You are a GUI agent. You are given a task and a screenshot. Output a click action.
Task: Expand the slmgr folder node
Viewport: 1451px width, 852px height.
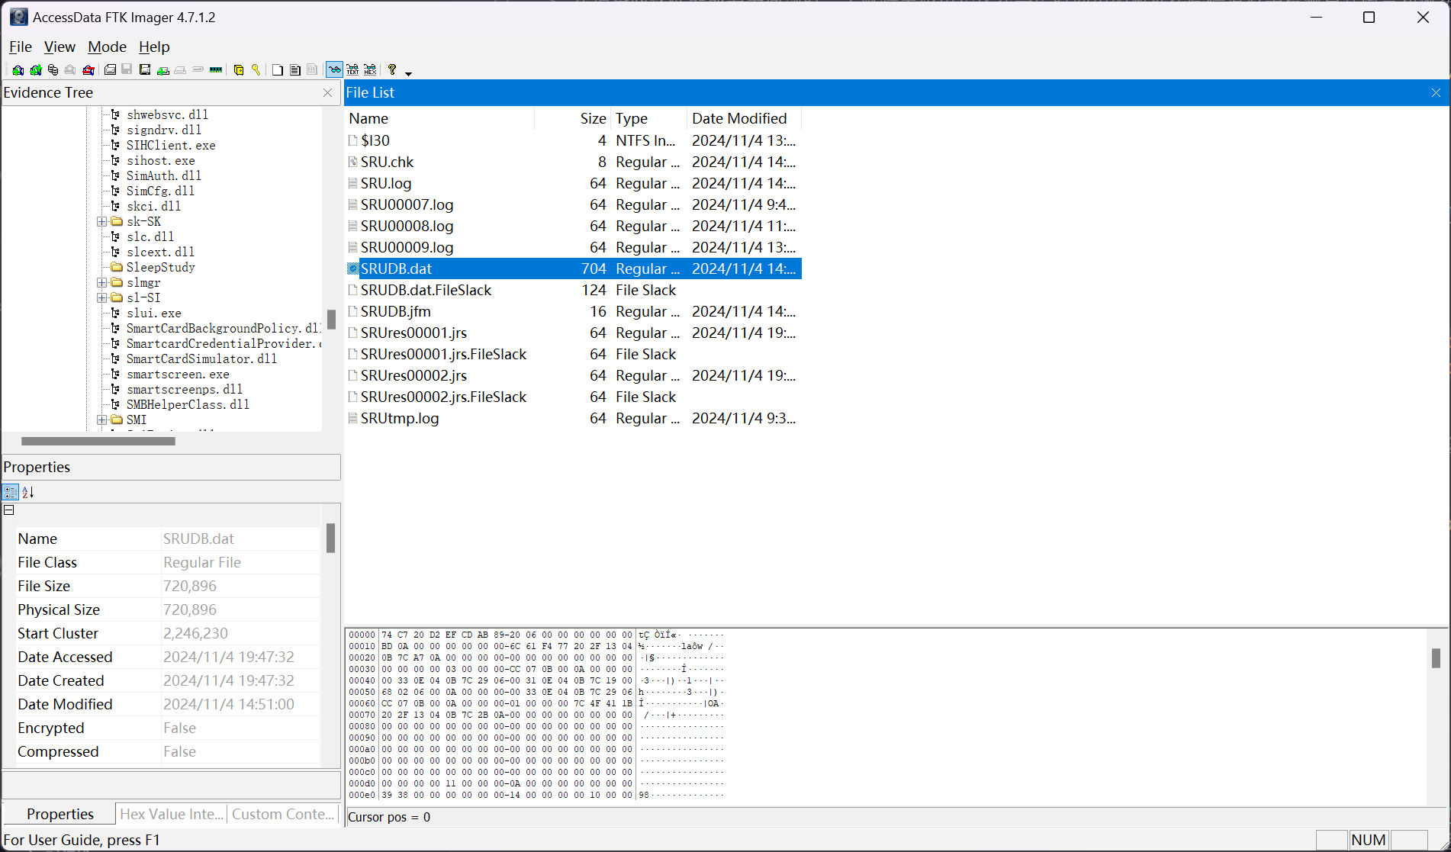point(101,283)
